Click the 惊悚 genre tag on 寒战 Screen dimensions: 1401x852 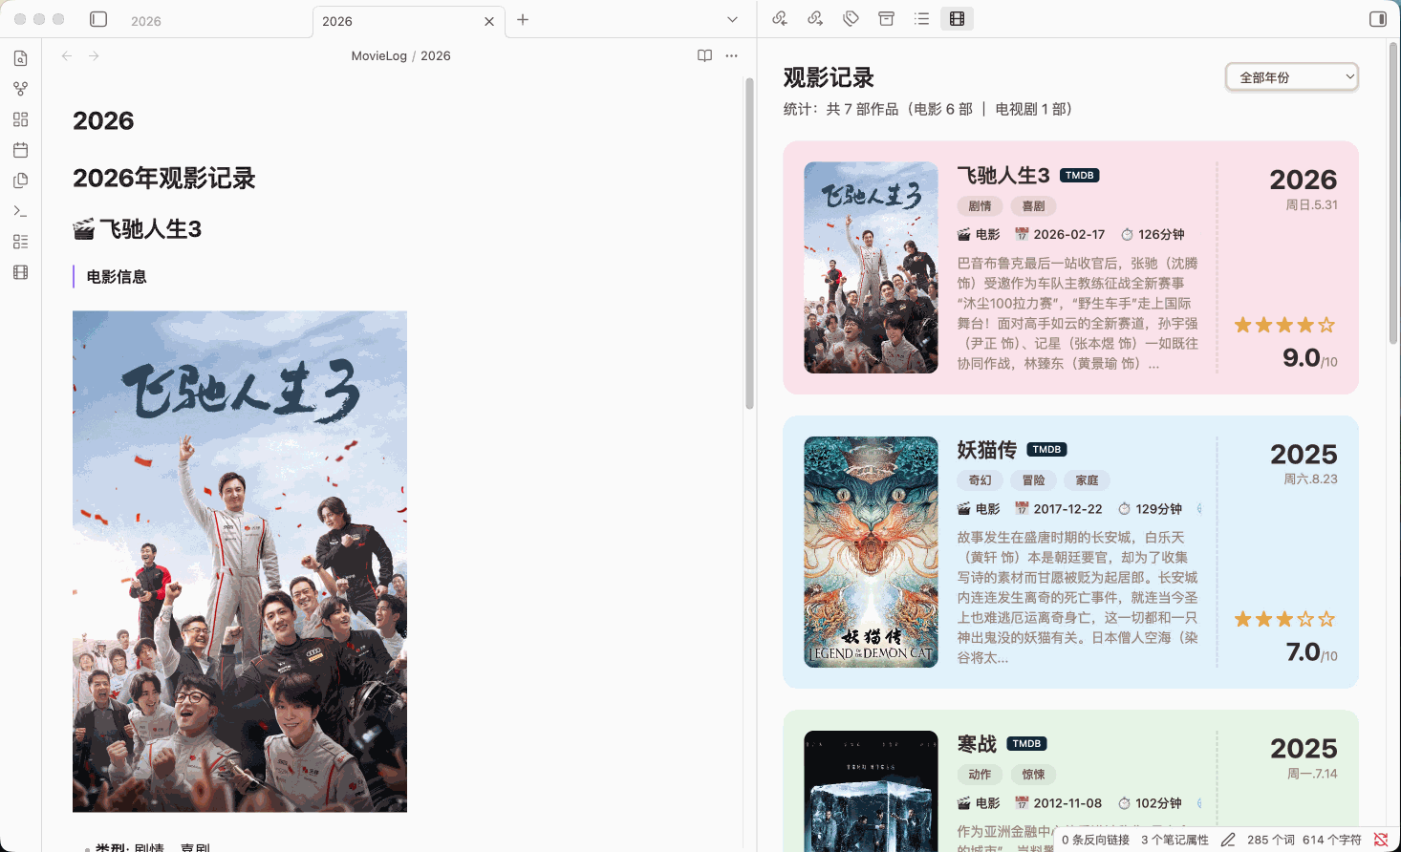click(1033, 775)
